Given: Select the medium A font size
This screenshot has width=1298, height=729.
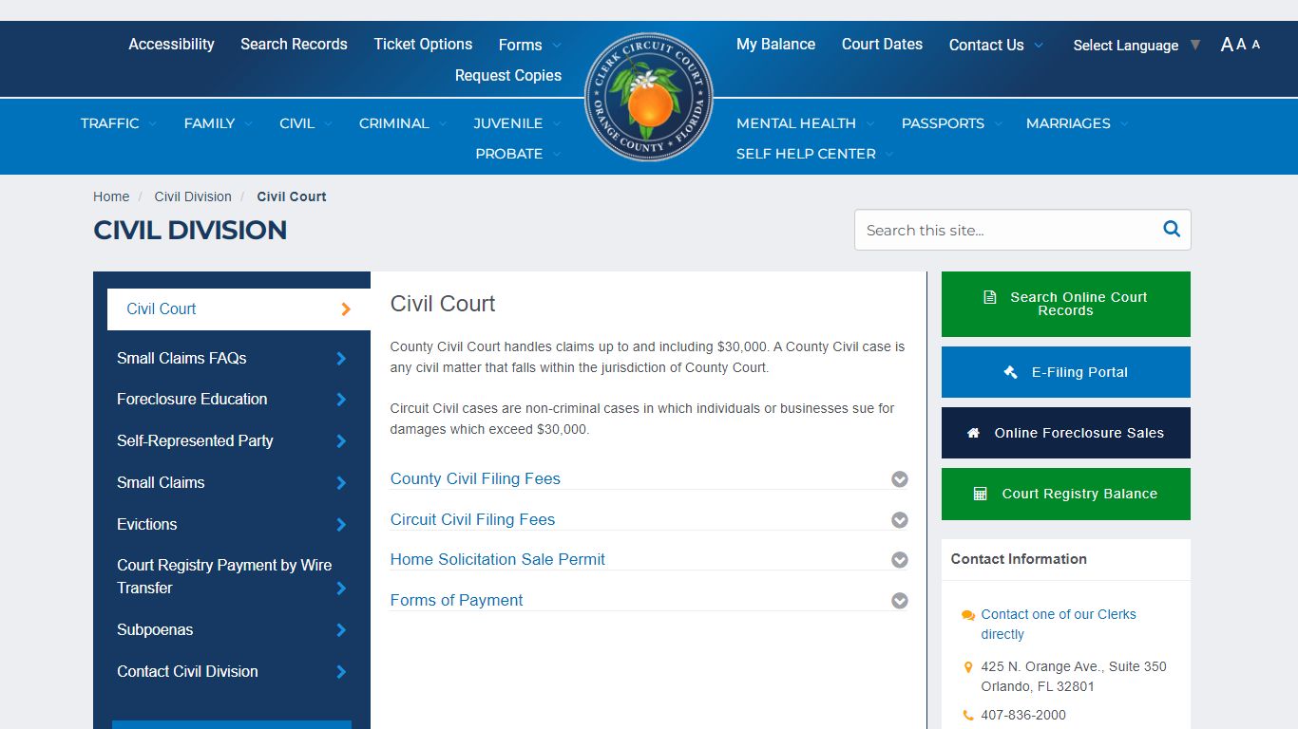Looking at the screenshot, I should [1241, 44].
